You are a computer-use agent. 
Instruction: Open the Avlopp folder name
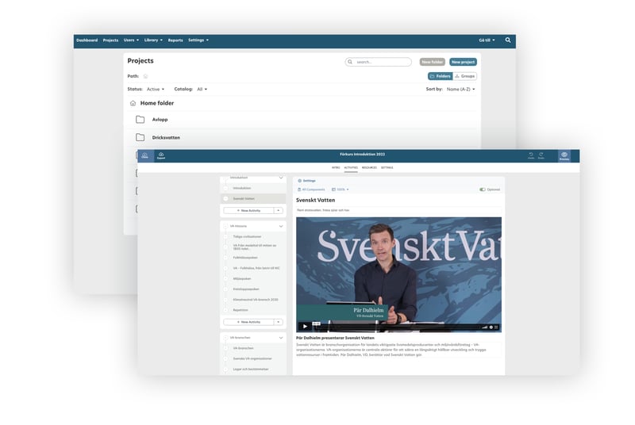(x=160, y=120)
